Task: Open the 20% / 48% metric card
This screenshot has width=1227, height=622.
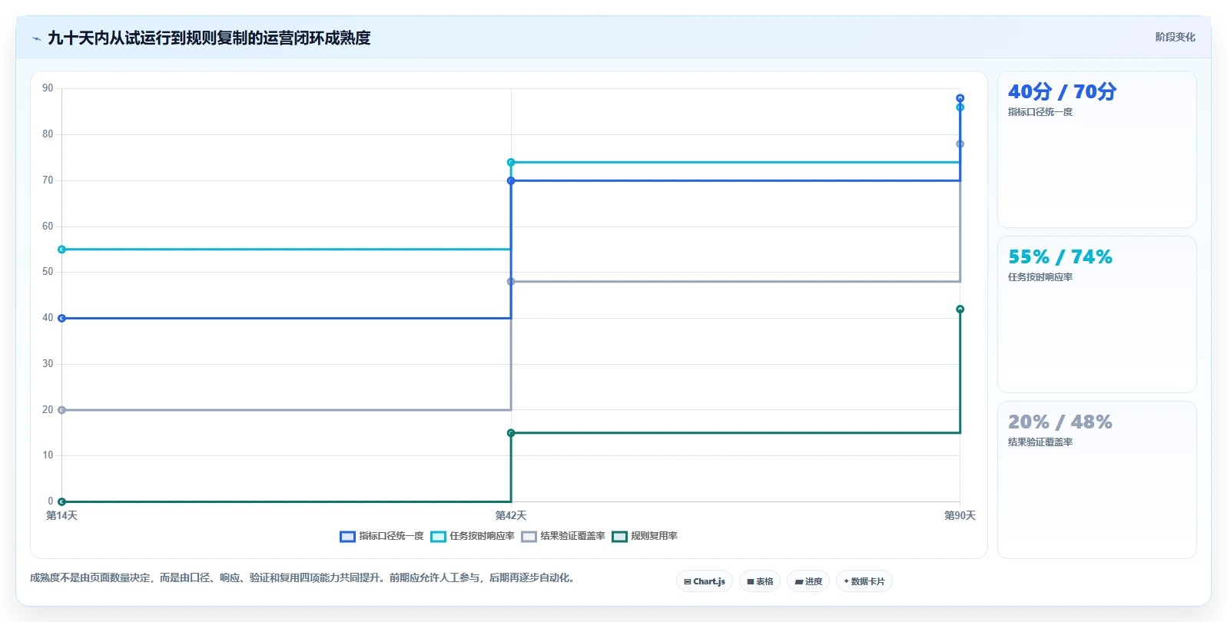Action: pyautogui.click(x=1097, y=480)
